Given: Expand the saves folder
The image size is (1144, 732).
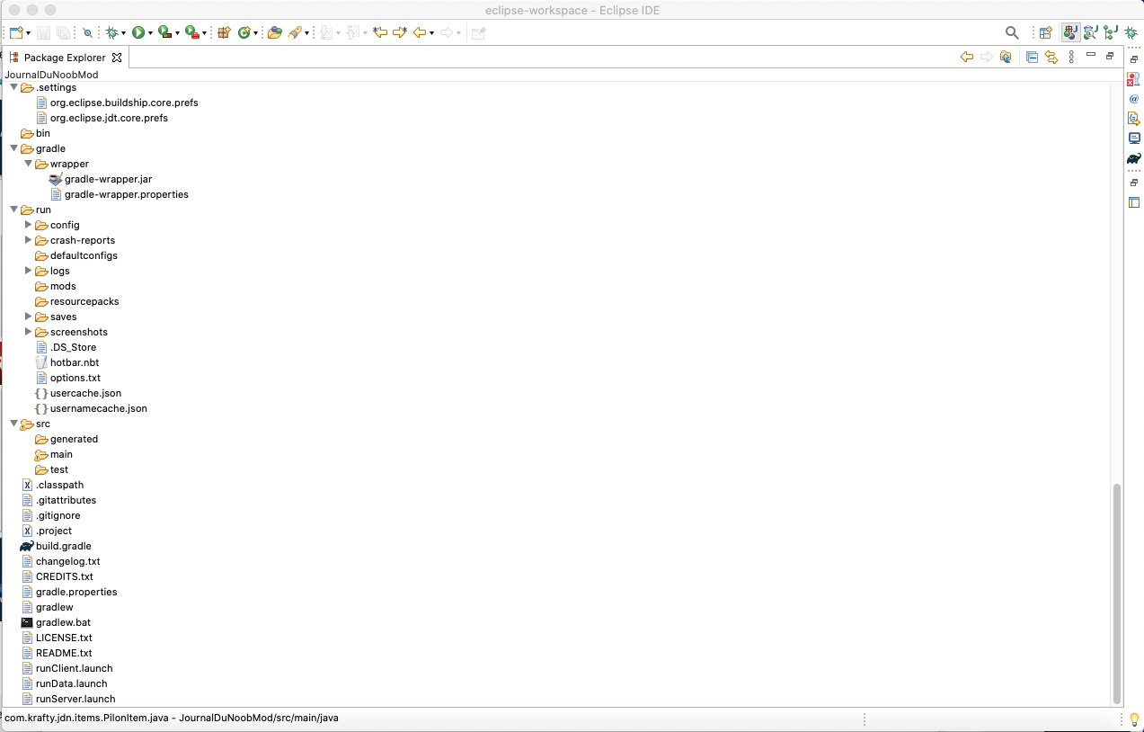Looking at the screenshot, I should click(x=29, y=317).
